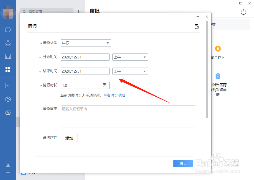Open the cloud call icon in sidebar
Viewport: 254px width, 180px height.
click(8, 112)
